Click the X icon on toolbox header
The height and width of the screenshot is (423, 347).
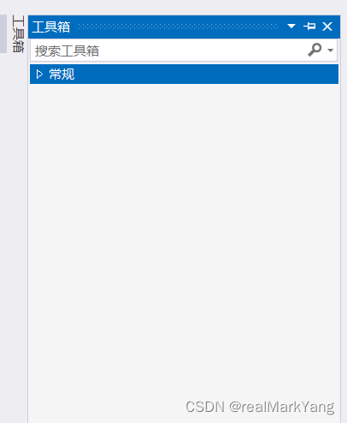coord(327,27)
